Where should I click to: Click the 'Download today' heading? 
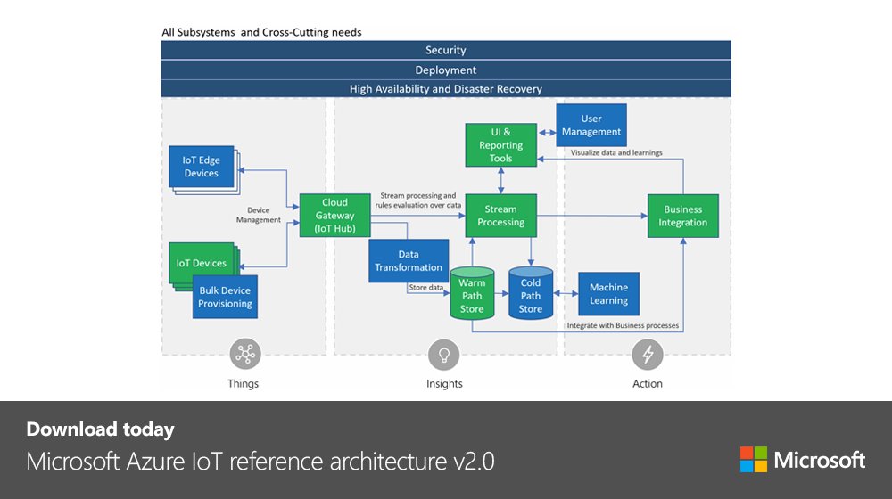point(100,429)
